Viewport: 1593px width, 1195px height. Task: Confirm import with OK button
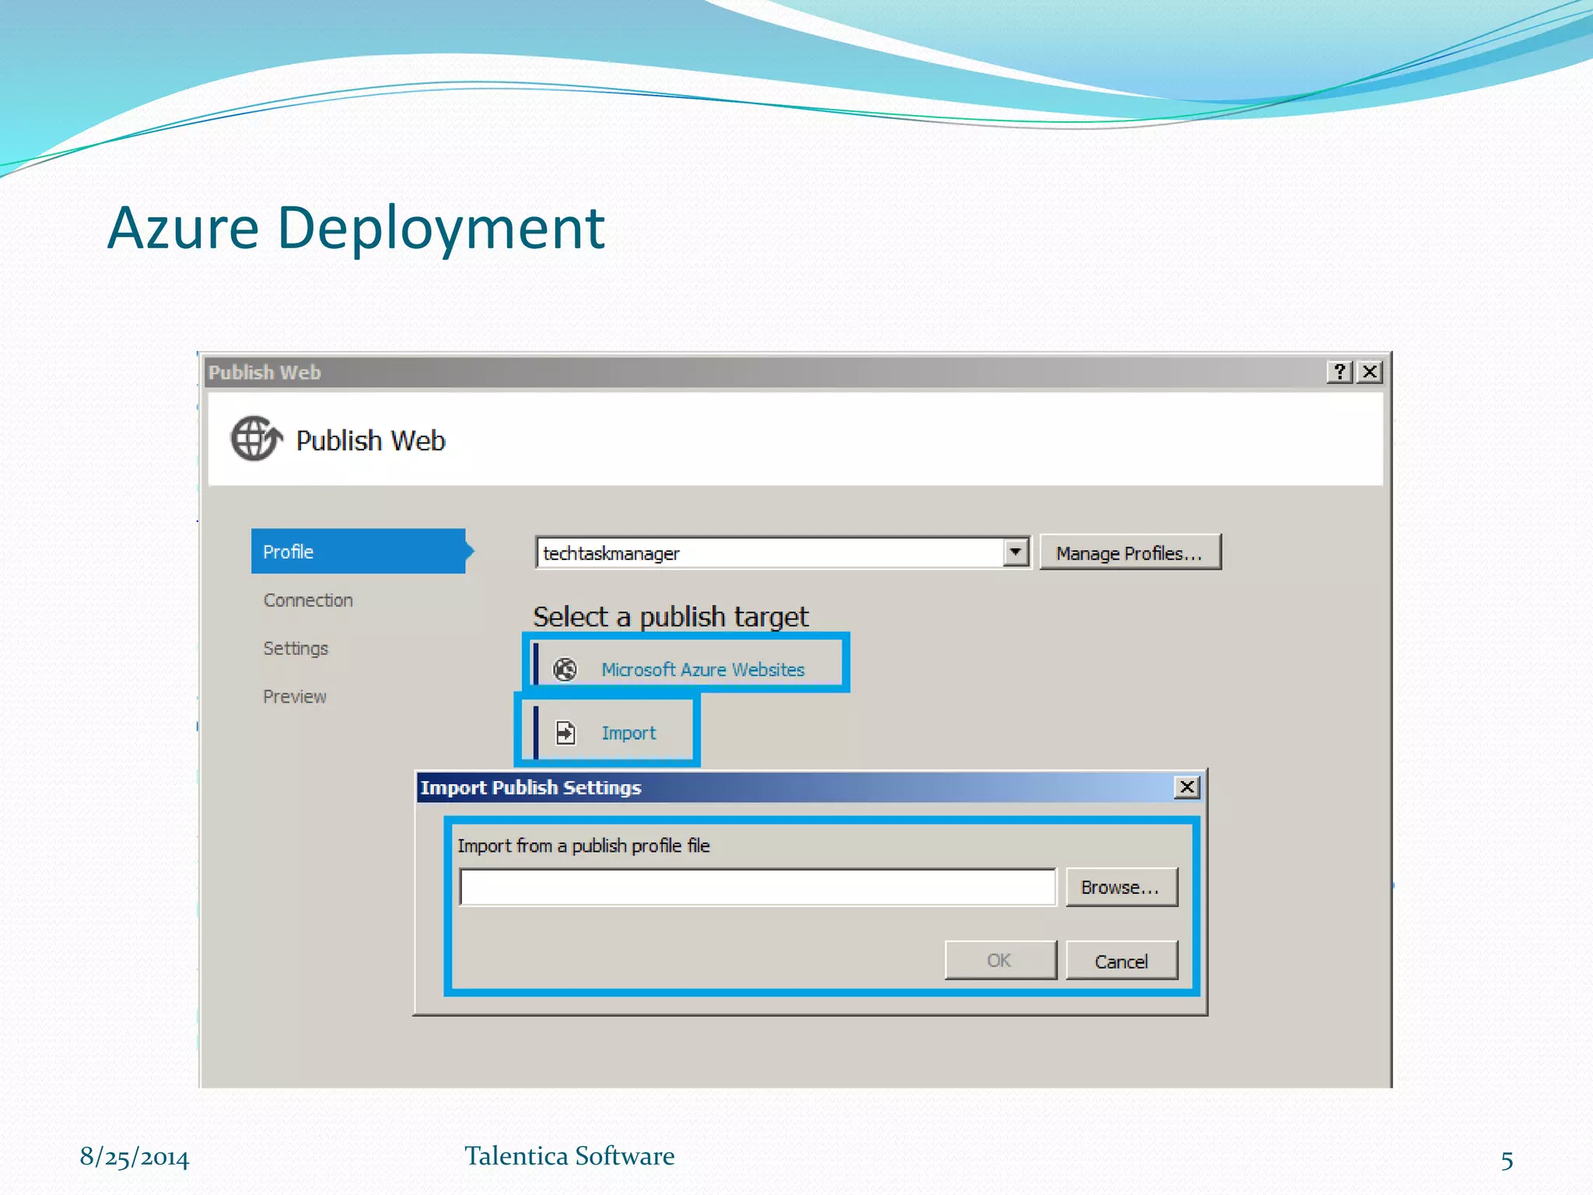coord(1000,960)
